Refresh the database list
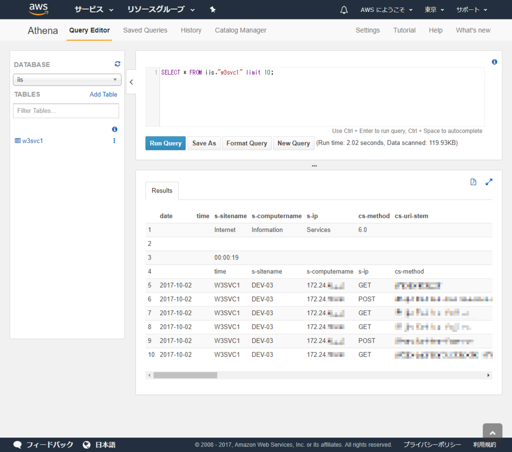Screen dimensions: 512x452 click(x=117, y=64)
